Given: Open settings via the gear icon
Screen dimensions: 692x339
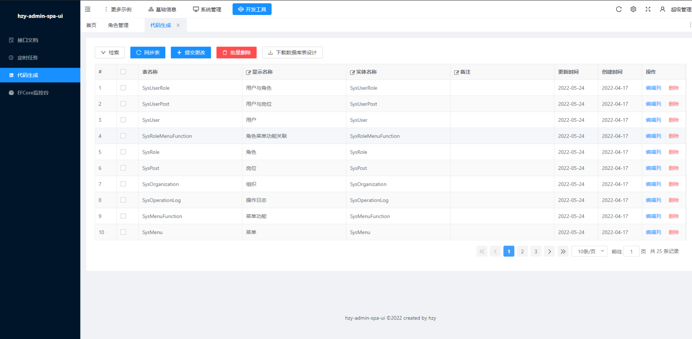Looking at the screenshot, I should (633, 9).
